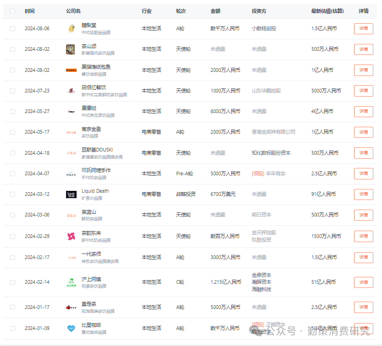Check the 沪上阿姨 row checkbox
The image size is (382, 346).
[x=13, y=282]
